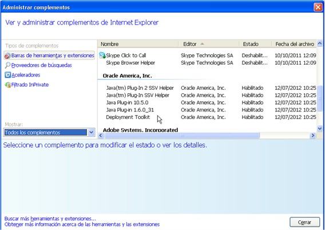Click the horizontal scroll left arrow
The height and width of the screenshot is (230, 325).
tap(101, 136)
